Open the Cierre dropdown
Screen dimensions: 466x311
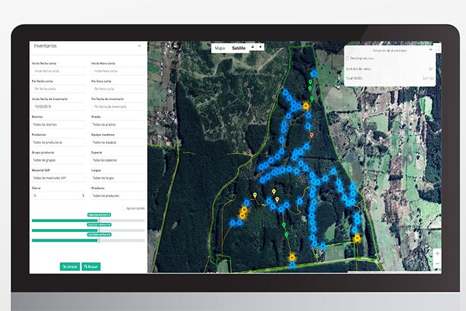(58, 196)
